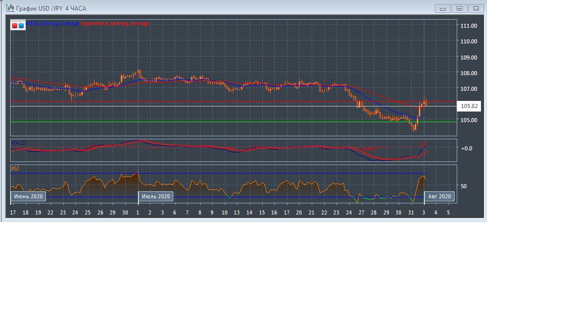Jump to the Июль 2020 month marker
This screenshot has width=582, height=327.
pos(156,196)
